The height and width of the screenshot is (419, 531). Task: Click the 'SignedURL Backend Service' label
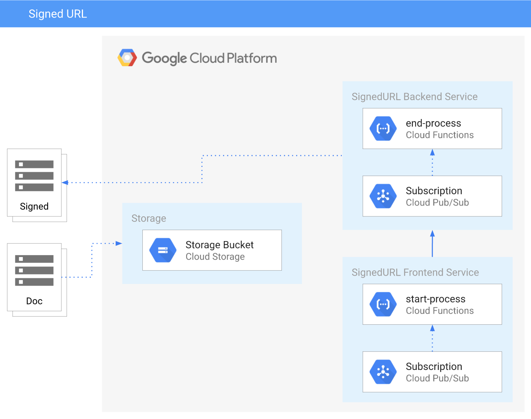tap(415, 97)
